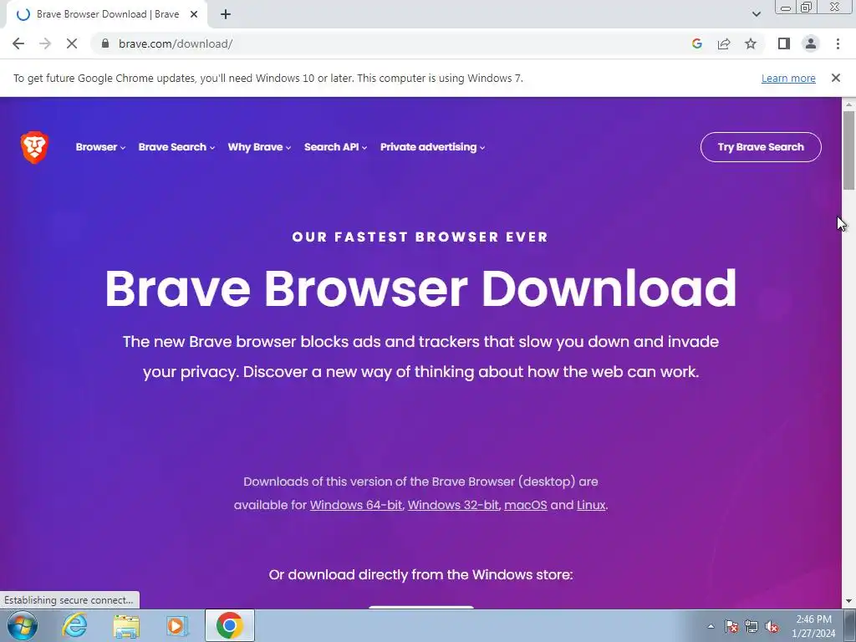Share this page via share icon
The width and height of the screenshot is (856, 642).
pyautogui.click(x=724, y=43)
